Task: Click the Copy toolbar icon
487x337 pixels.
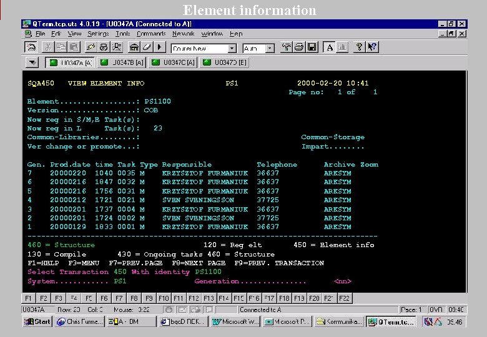Action: (x=61, y=47)
